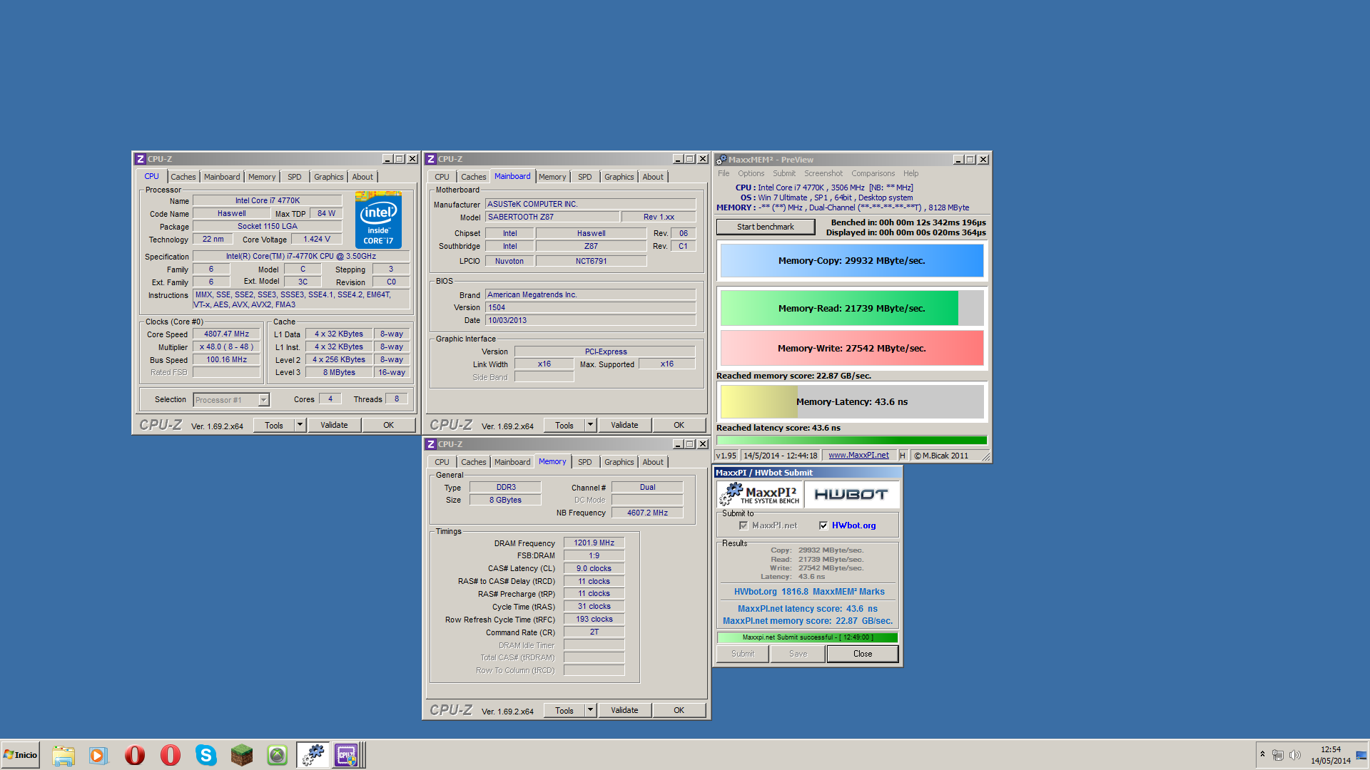Open the Inicio start button

pyautogui.click(x=21, y=755)
